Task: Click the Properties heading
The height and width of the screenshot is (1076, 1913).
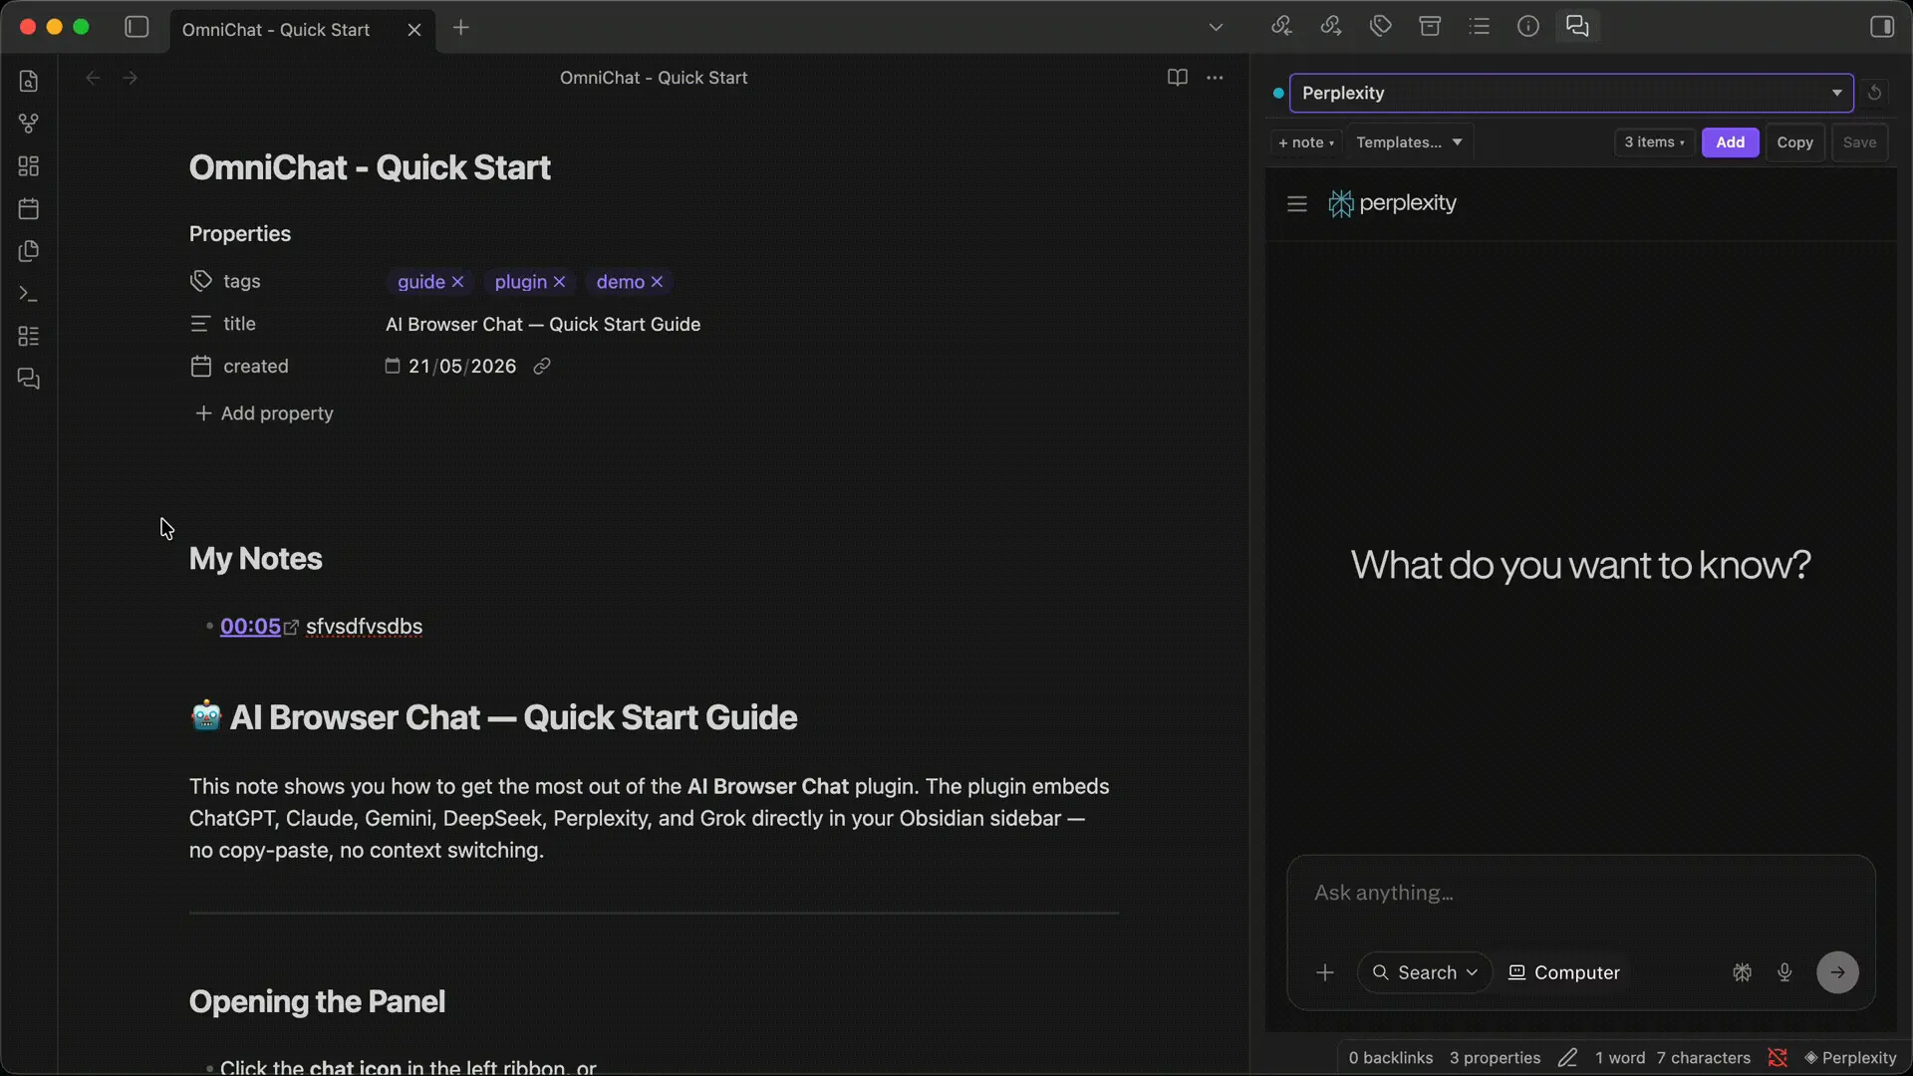Action: pyautogui.click(x=240, y=234)
